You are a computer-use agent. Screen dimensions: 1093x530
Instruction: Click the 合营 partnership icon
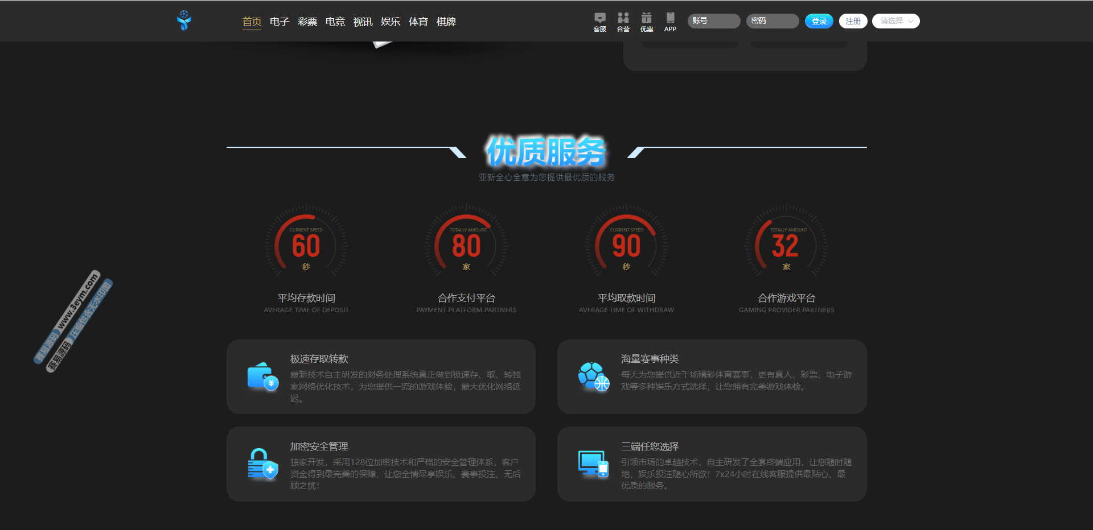623,22
